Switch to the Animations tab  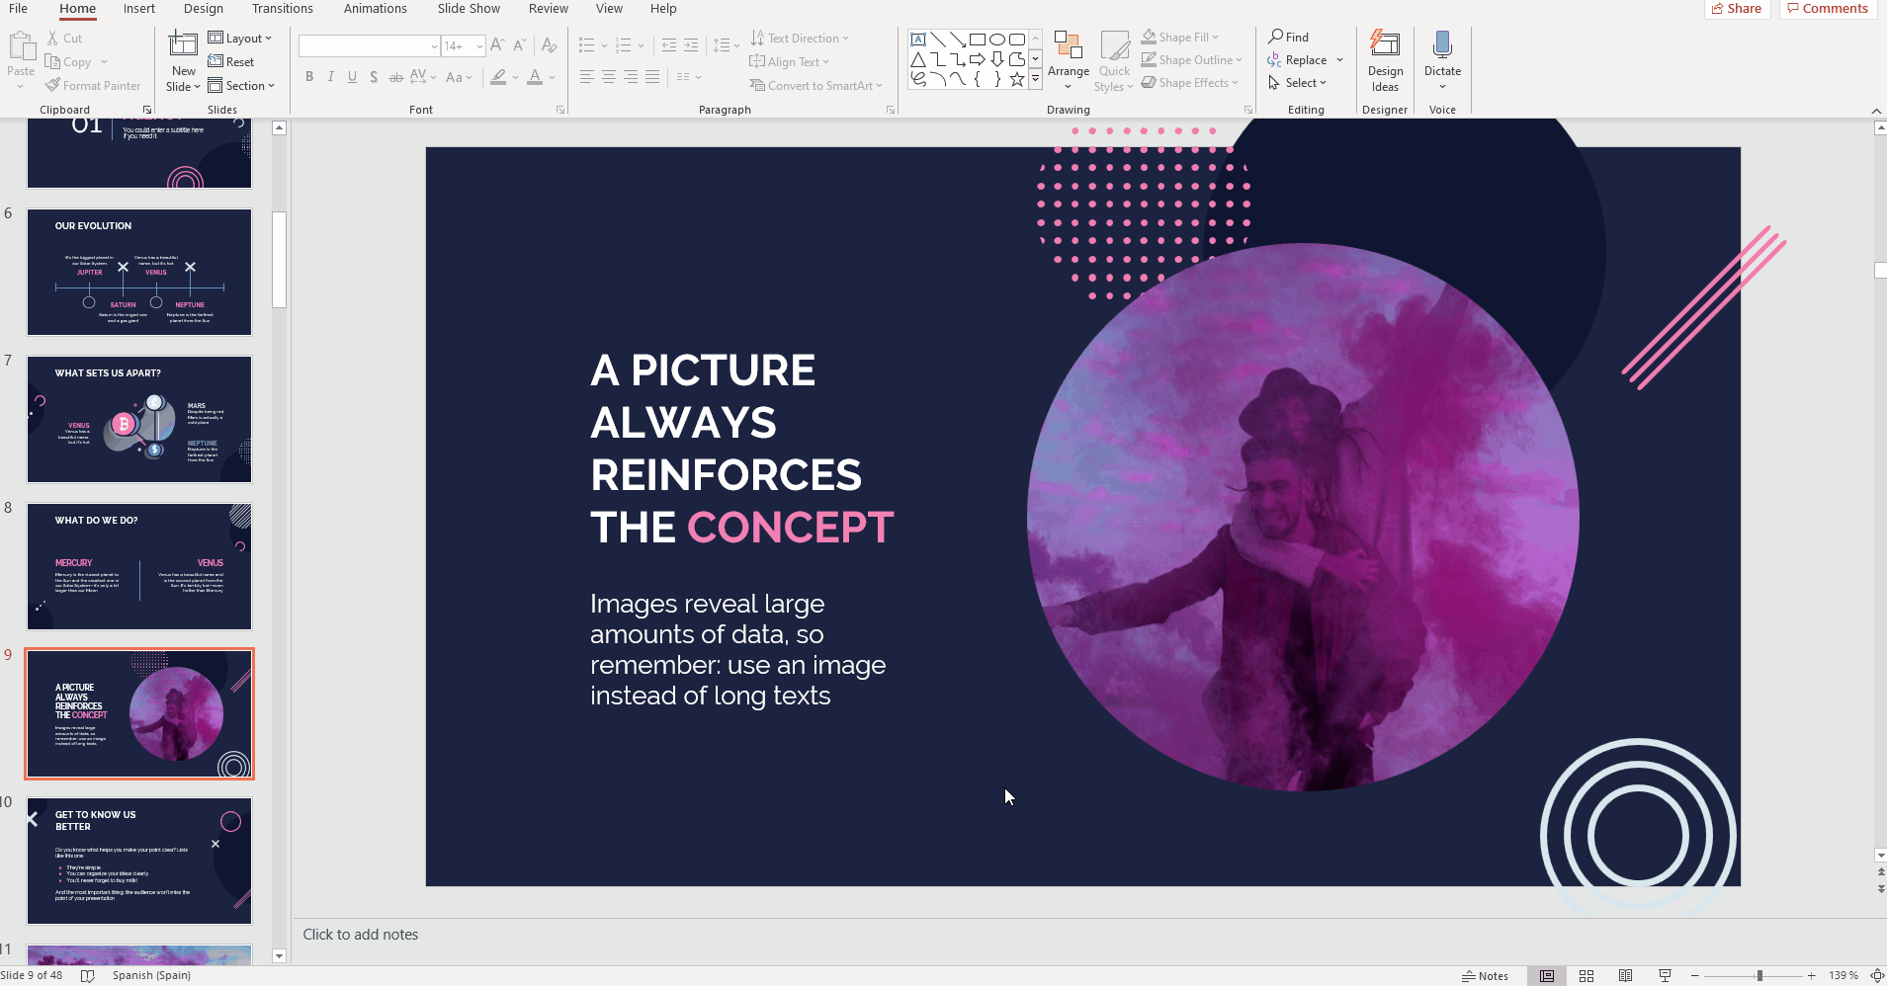click(375, 9)
